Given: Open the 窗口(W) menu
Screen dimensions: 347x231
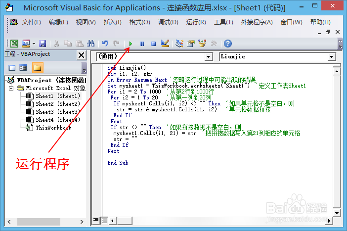Looking at the screenshot, I should coord(291,22).
